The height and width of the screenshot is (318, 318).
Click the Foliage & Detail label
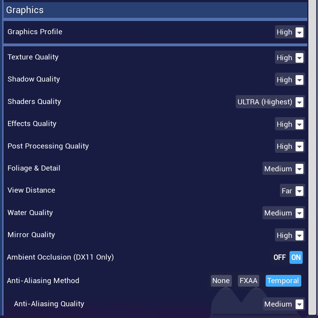click(x=34, y=168)
